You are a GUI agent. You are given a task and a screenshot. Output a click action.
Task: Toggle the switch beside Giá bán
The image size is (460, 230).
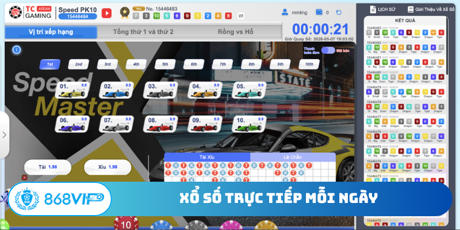[x=328, y=50]
